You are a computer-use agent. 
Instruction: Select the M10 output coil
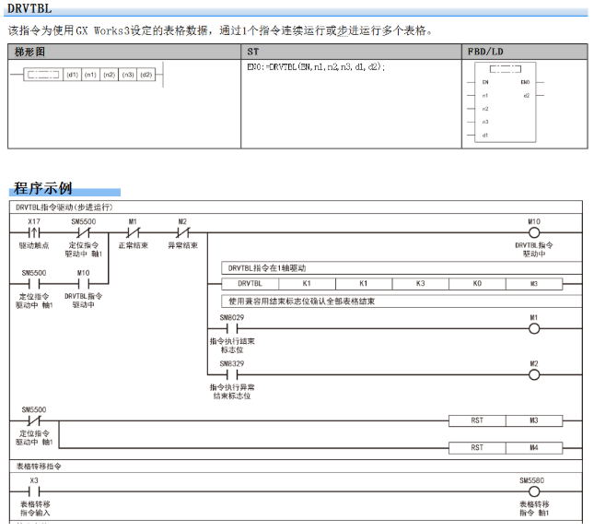534,232
